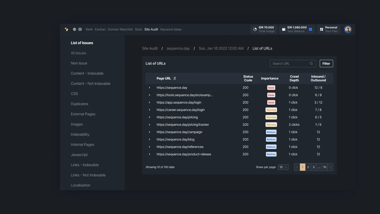This screenshot has width=380, height=214.
Task: Go to pagination page 10
Action: click(x=325, y=167)
